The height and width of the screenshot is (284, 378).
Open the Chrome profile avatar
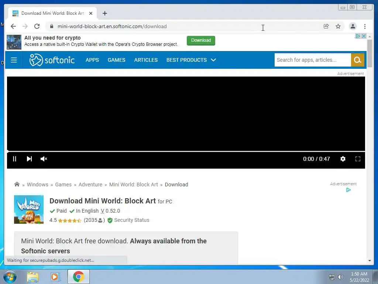tap(353, 26)
